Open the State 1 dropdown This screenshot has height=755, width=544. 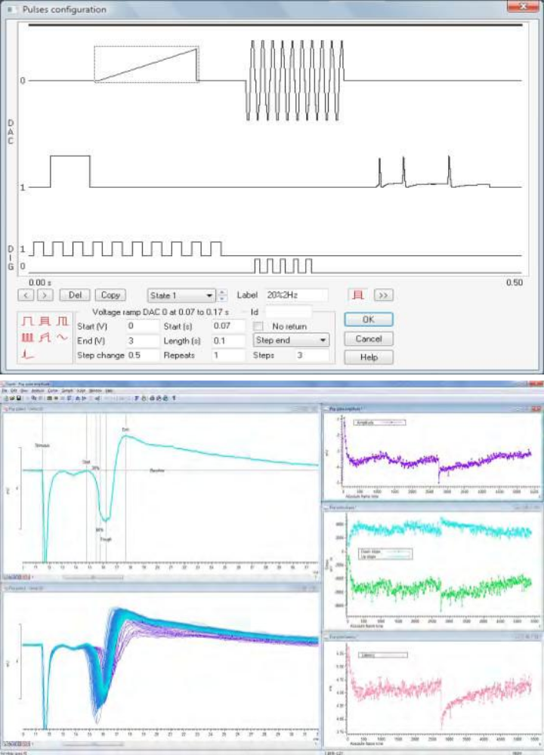181,295
